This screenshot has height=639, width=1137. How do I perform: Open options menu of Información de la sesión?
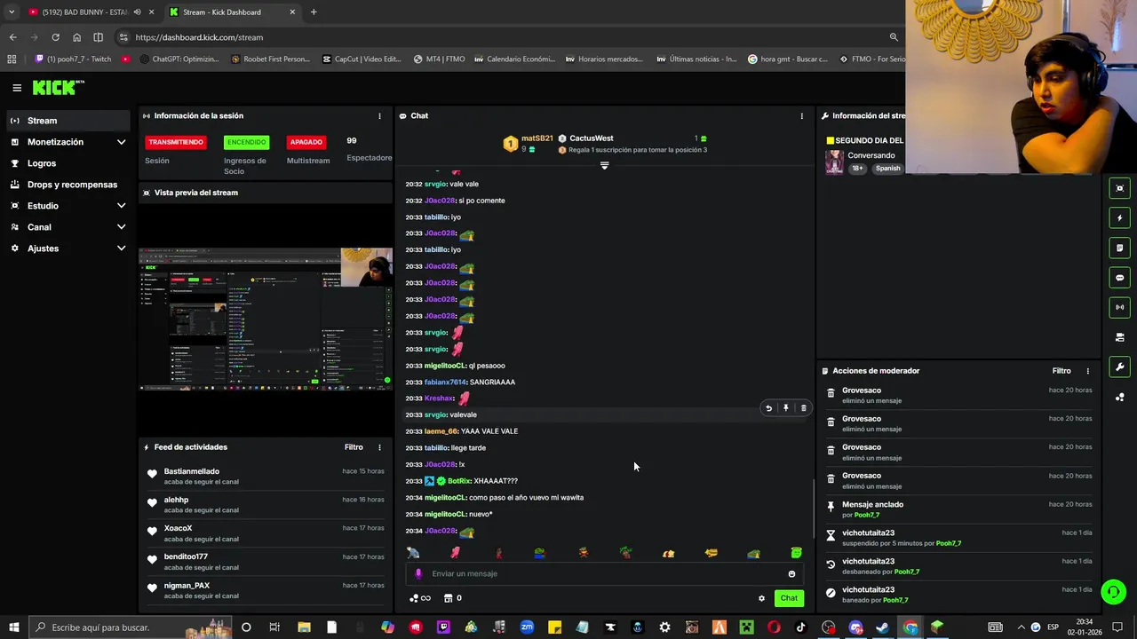(x=379, y=116)
